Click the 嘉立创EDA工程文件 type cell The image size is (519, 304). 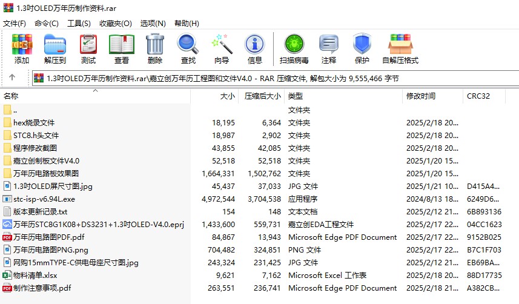click(321, 225)
